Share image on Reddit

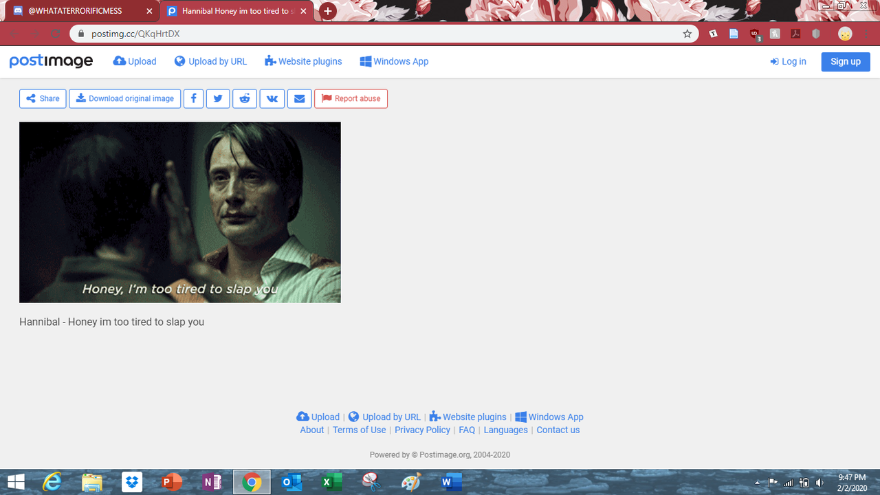point(245,98)
